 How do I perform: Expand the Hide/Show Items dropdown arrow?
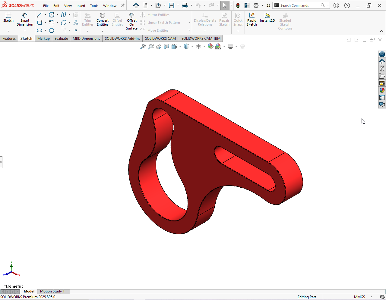point(204,46)
